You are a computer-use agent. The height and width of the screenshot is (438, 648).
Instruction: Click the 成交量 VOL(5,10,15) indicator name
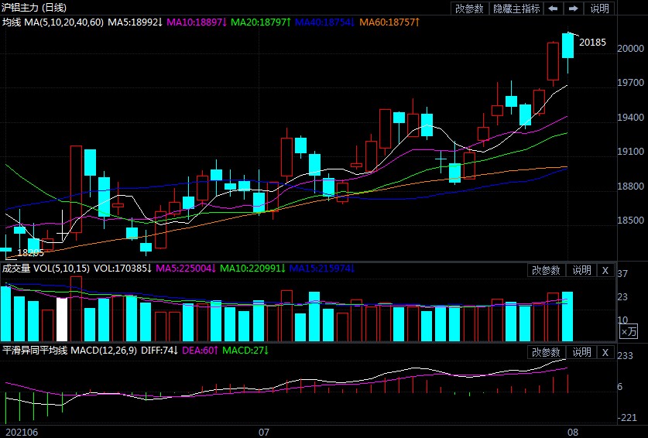pos(46,269)
